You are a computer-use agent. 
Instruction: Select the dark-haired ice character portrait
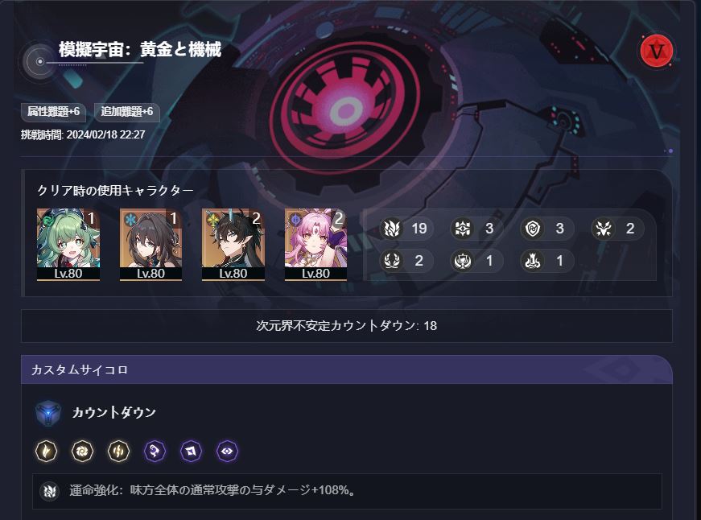151,244
